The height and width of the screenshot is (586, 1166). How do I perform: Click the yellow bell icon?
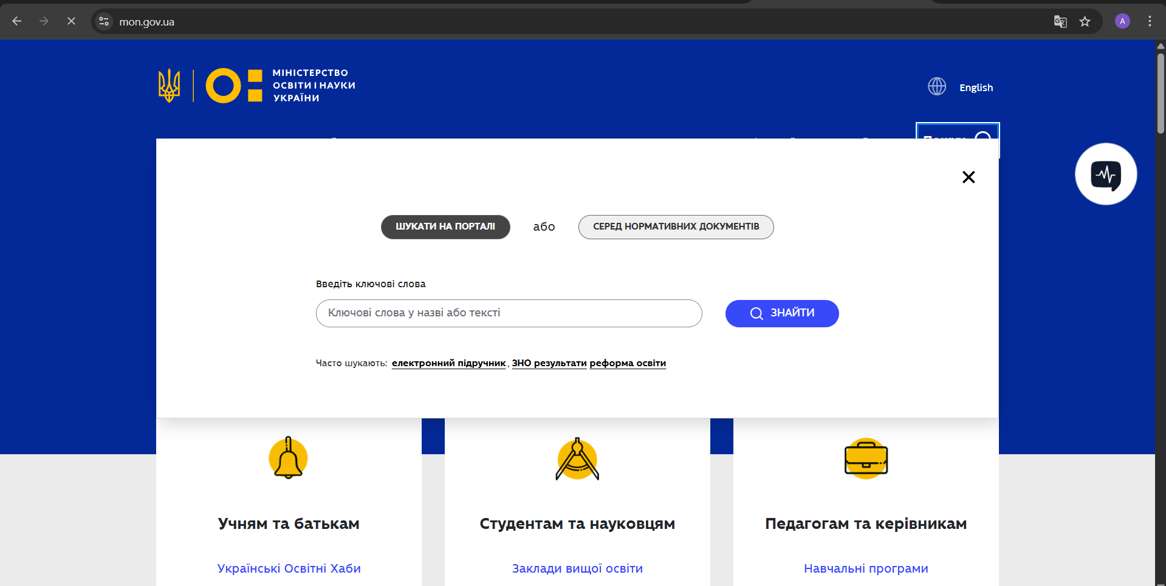click(288, 458)
